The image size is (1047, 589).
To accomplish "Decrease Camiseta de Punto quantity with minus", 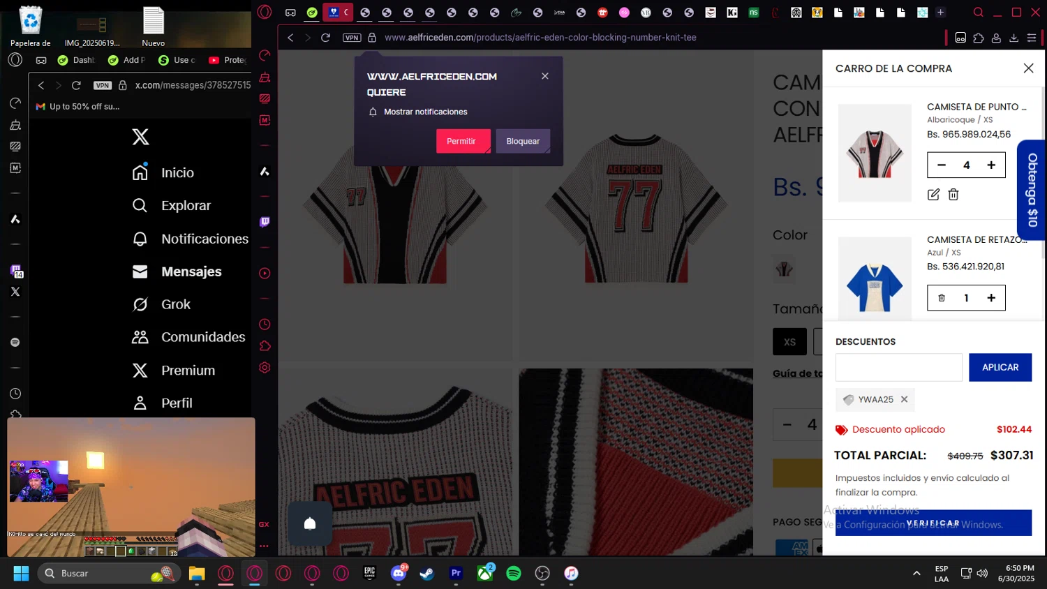I will [x=942, y=165].
